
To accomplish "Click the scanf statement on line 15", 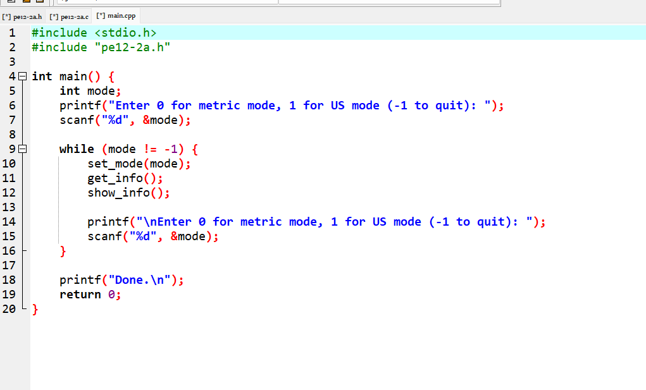I will click(153, 236).
